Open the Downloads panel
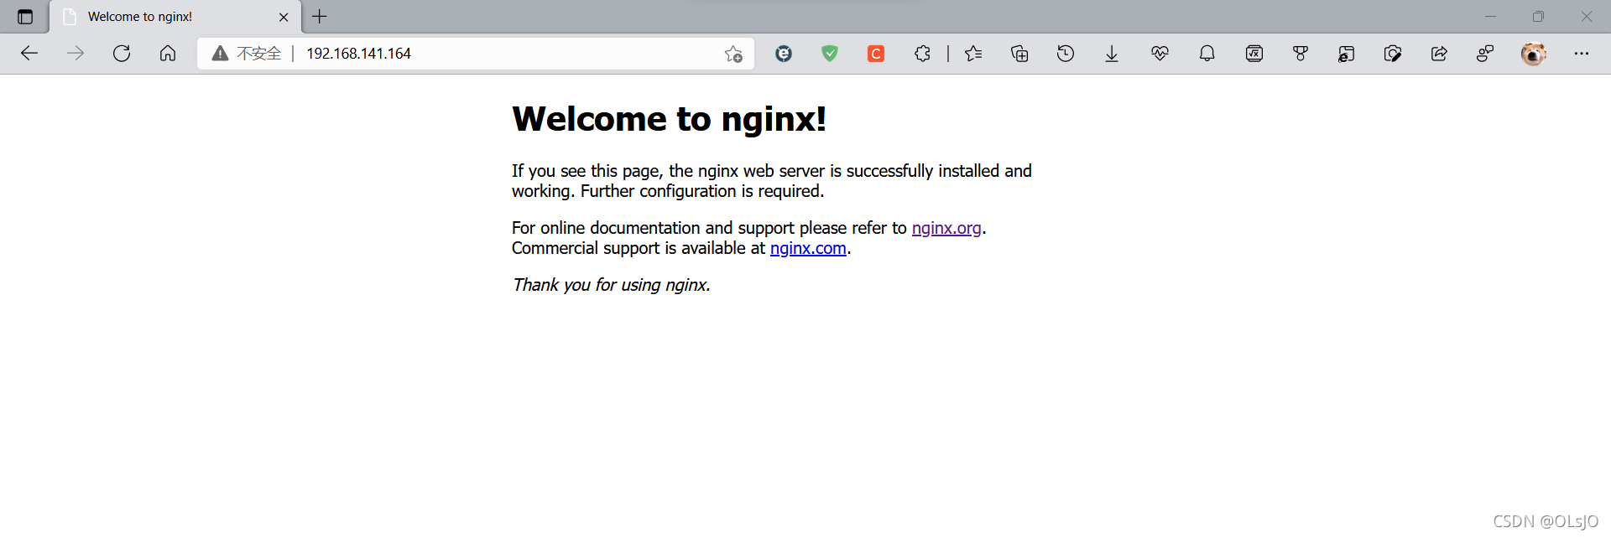1611x538 pixels. pos(1112,54)
